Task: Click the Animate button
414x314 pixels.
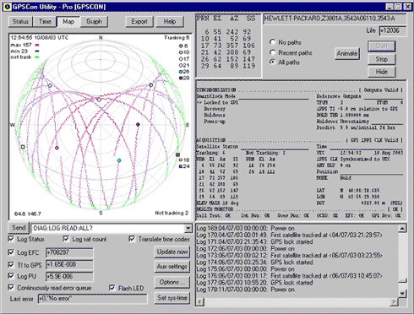Action: coord(347,53)
